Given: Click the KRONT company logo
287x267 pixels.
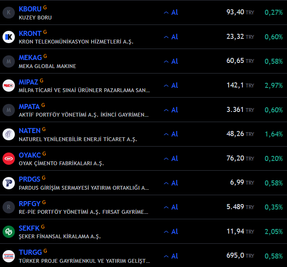Looking at the screenshot, I should point(8,37).
